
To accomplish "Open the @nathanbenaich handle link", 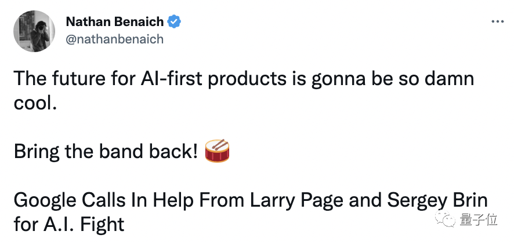I will click(x=115, y=39).
